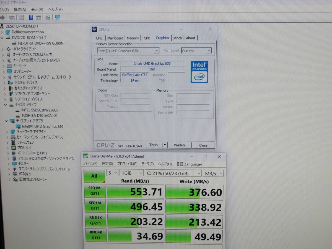The image size is (332, 249).
Task: Click the scan for hardware changes monitor icon
Action: click(58, 17)
